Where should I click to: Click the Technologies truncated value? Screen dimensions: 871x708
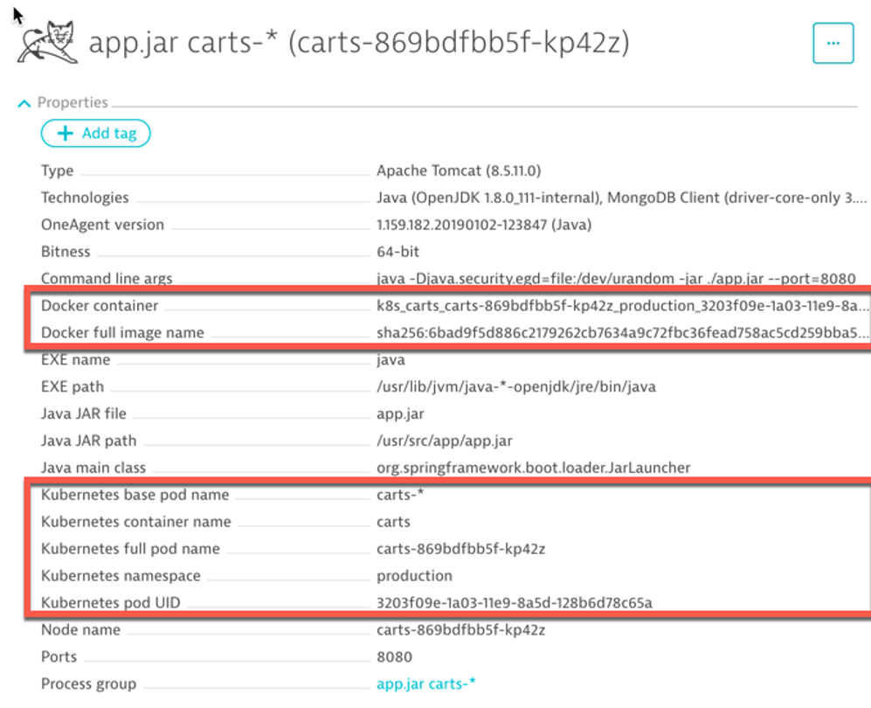coord(622,198)
